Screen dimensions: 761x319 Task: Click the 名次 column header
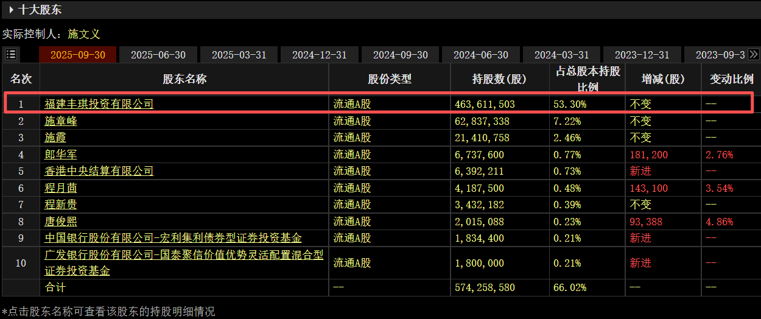click(x=21, y=79)
